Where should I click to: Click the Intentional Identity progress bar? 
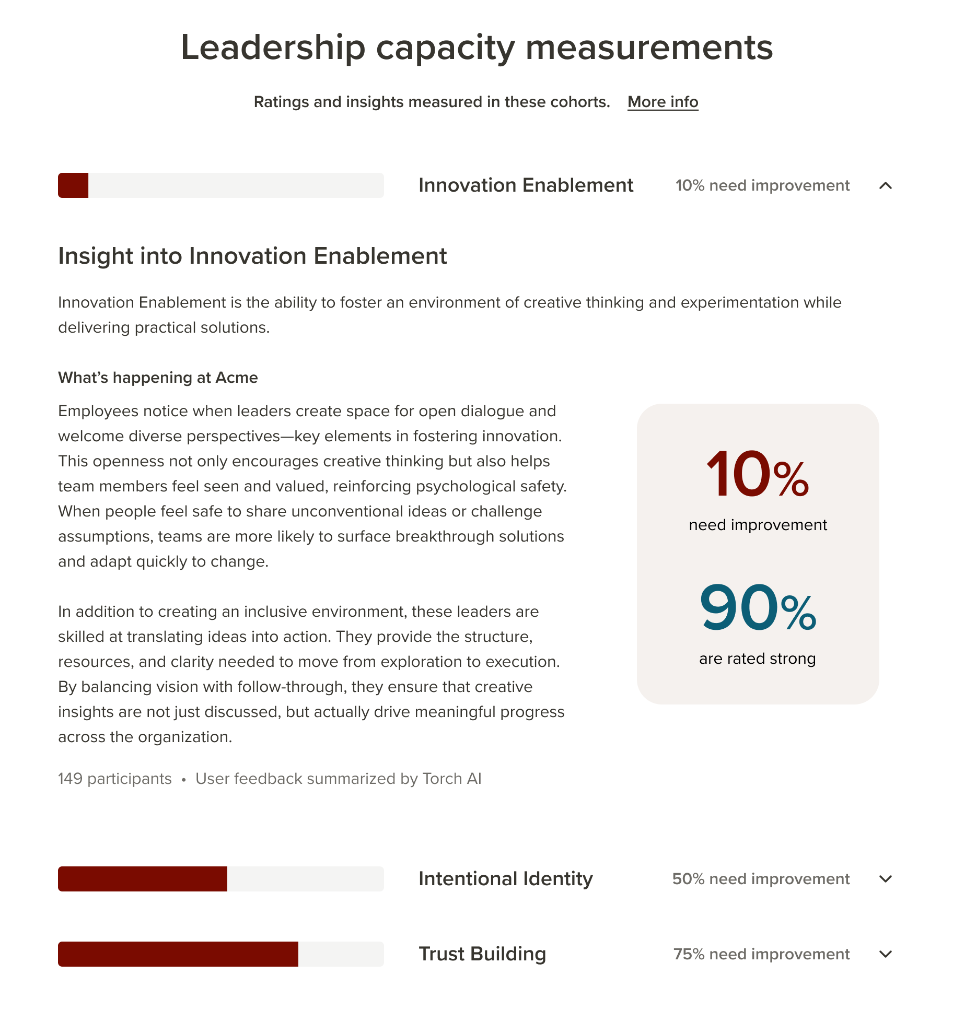(221, 879)
